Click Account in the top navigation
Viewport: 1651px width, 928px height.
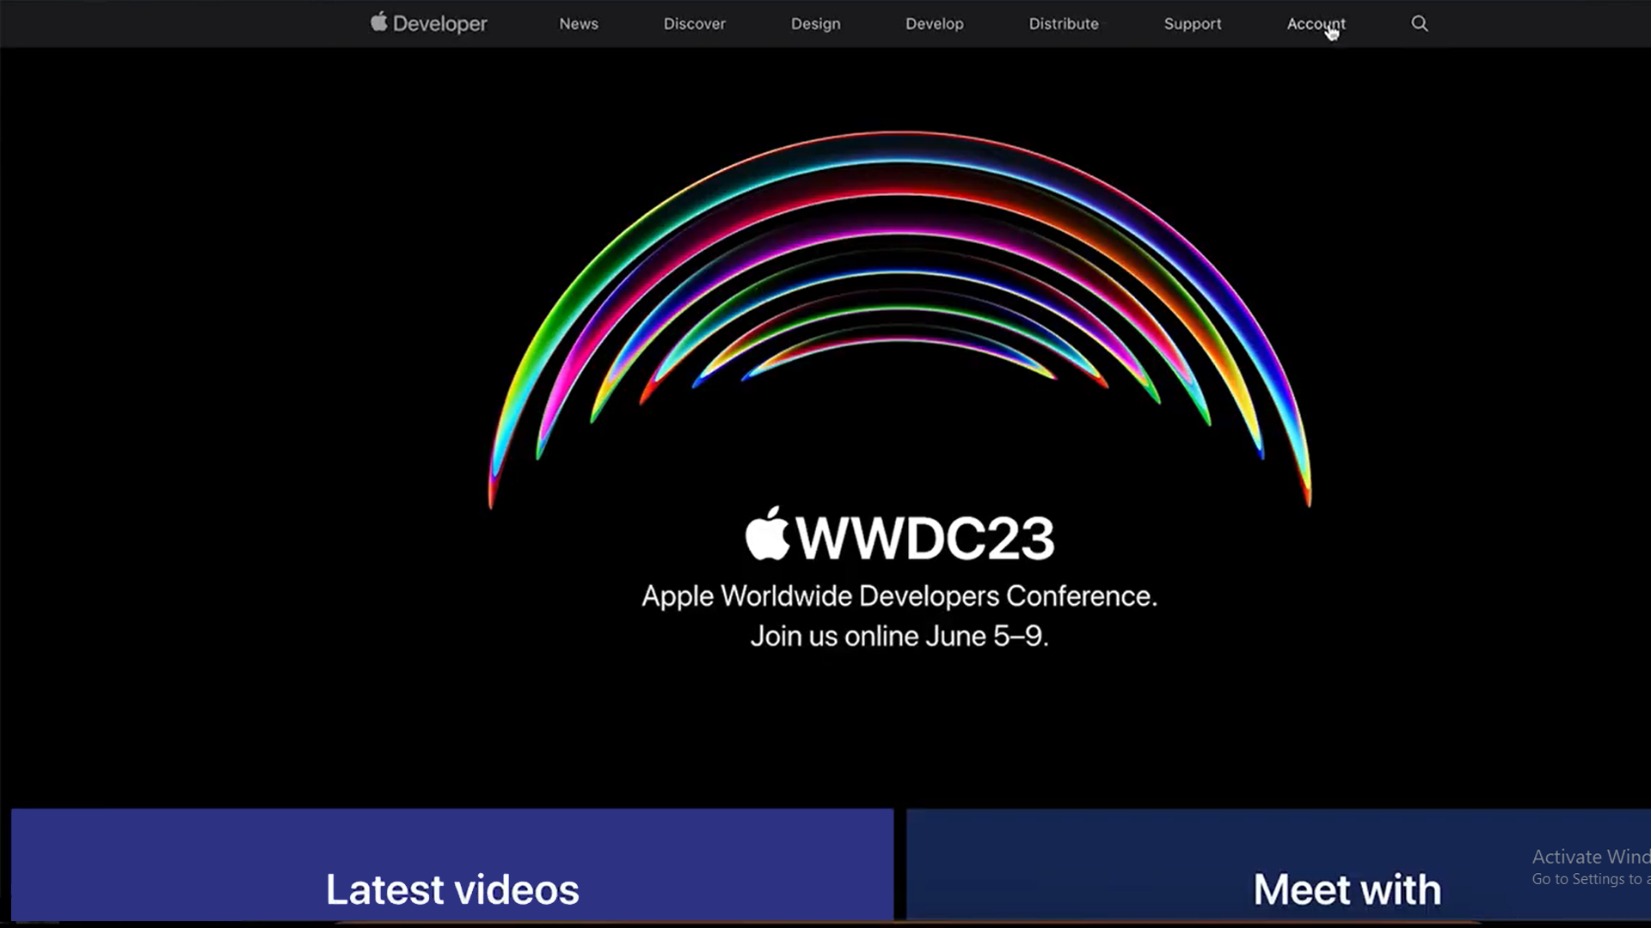click(1316, 23)
